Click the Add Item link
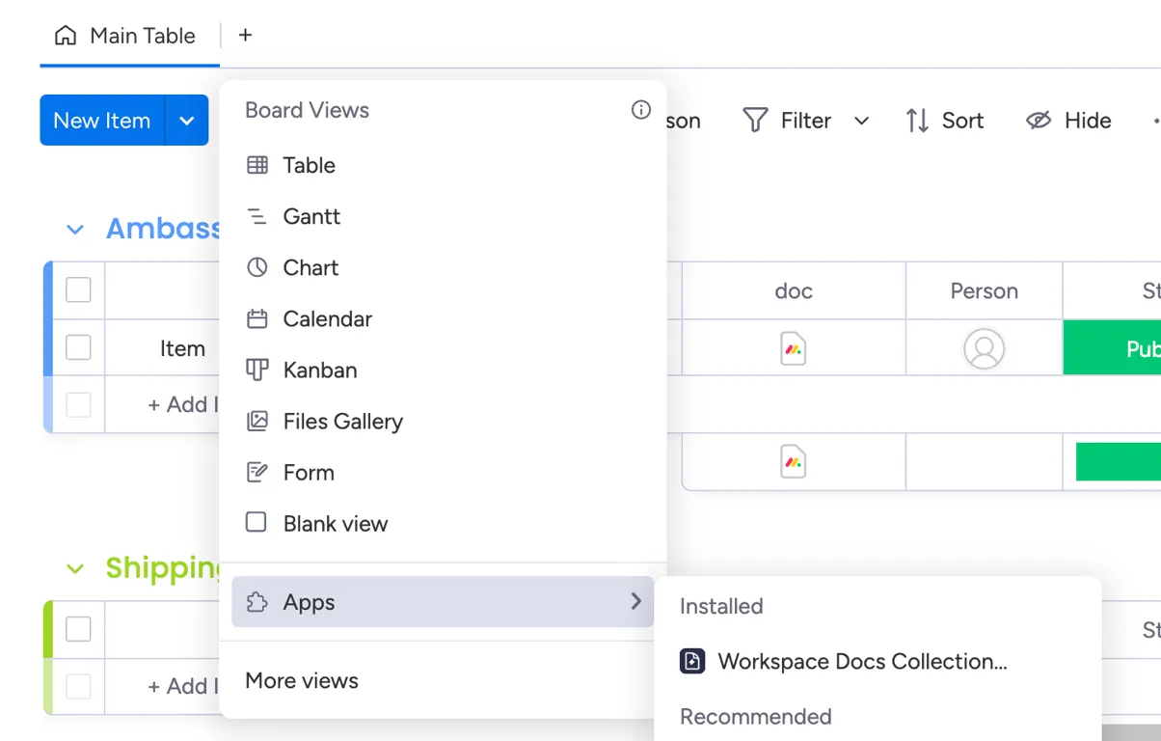Image resolution: width=1161 pixels, height=741 pixels. point(183,404)
